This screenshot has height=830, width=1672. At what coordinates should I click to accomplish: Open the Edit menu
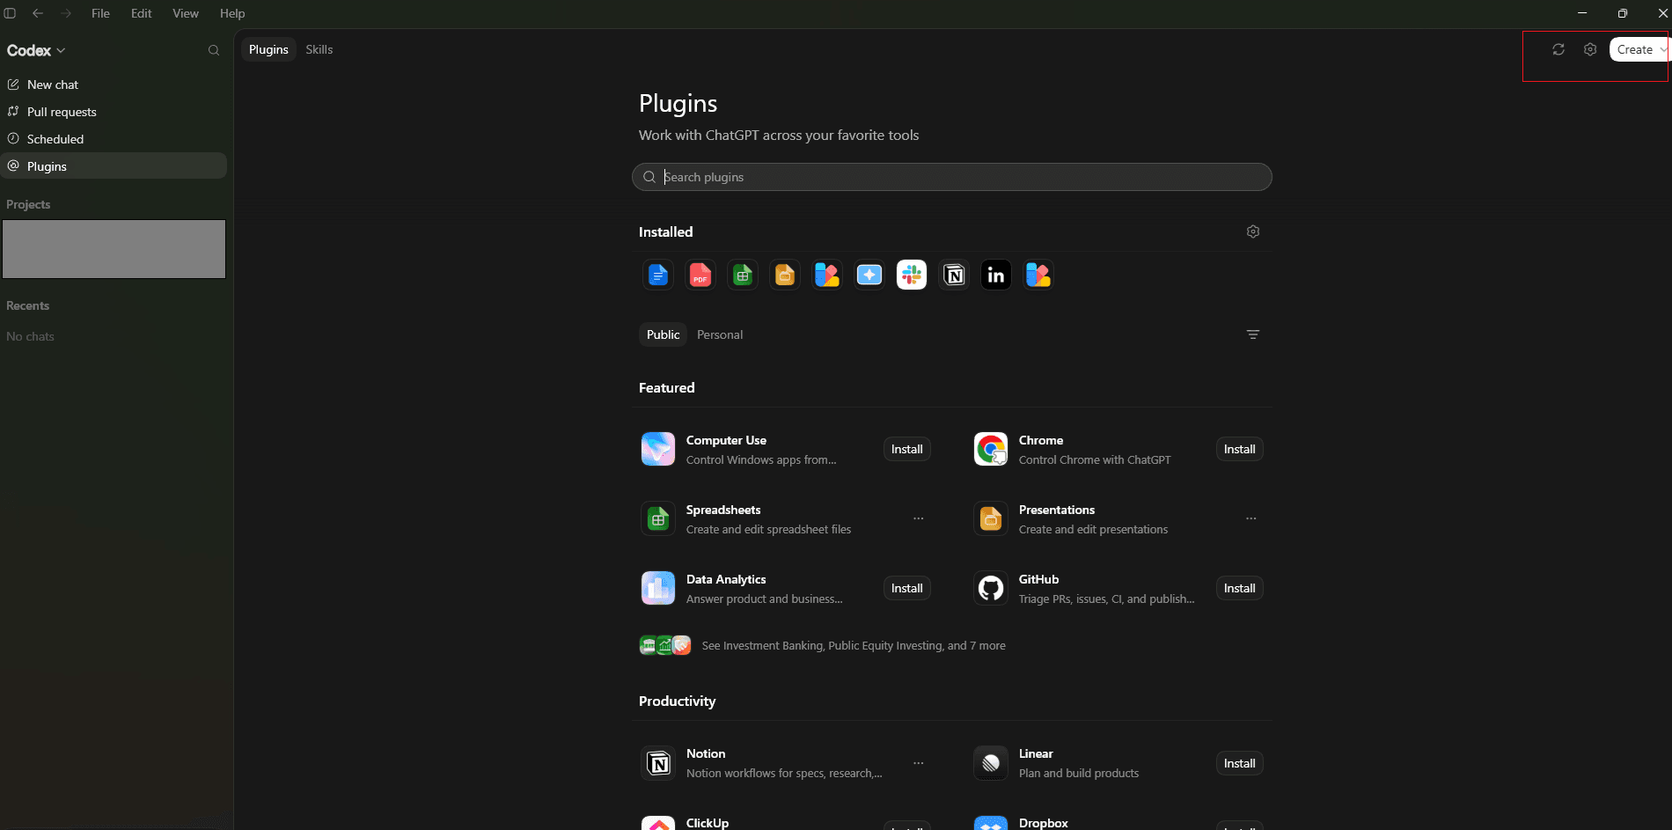[x=142, y=13]
